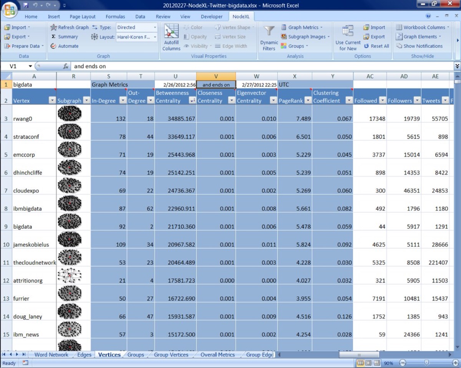Click the zoom out minus button

tap(402, 363)
